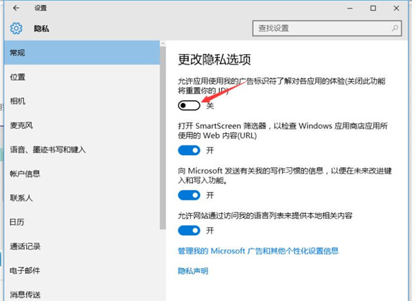This screenshot has width=412, height=301.
Task: Open the 隐私声明 link
Action: coord(193,271)
